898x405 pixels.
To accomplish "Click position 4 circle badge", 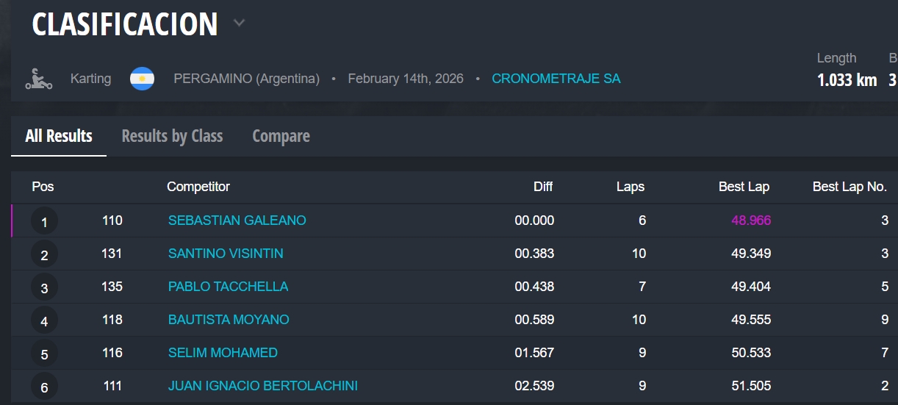I will click(44, 320).
